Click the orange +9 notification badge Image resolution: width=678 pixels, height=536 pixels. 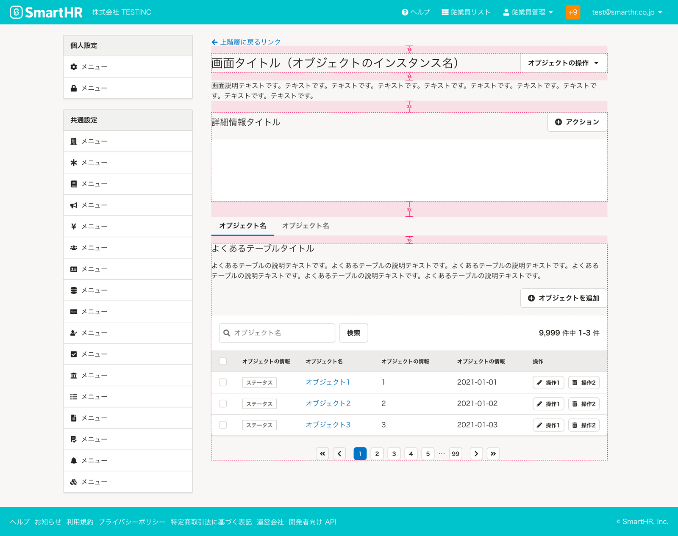tap(572, 12)
